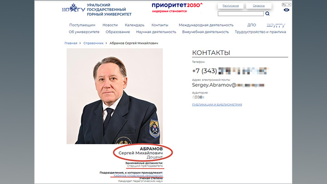Viewport: 327px width, 184px height.
Task: Click the magnifier search icon
Action: (268, 14)
